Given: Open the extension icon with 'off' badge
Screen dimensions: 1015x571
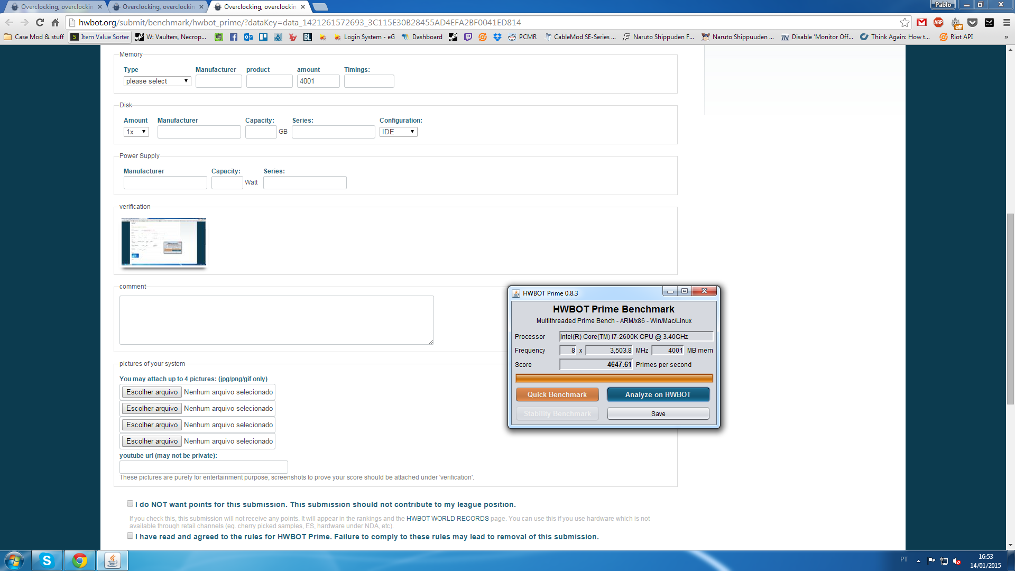Looking at the screenshot, I should tap(956, 23).
